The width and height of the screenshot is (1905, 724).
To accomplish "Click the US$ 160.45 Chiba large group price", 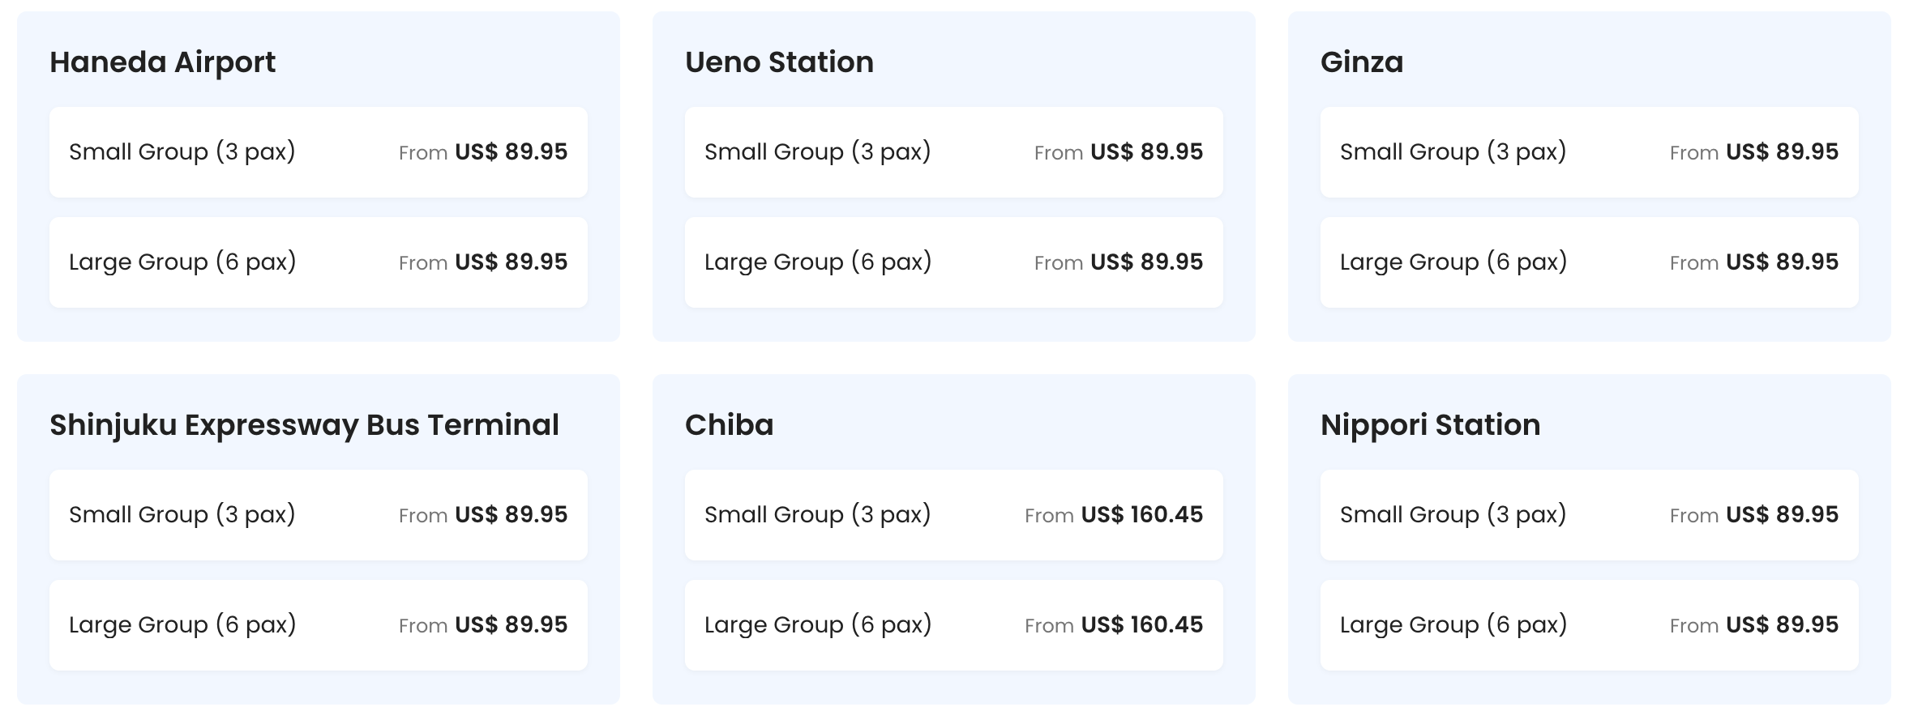I will click(x=1141, y=625).
